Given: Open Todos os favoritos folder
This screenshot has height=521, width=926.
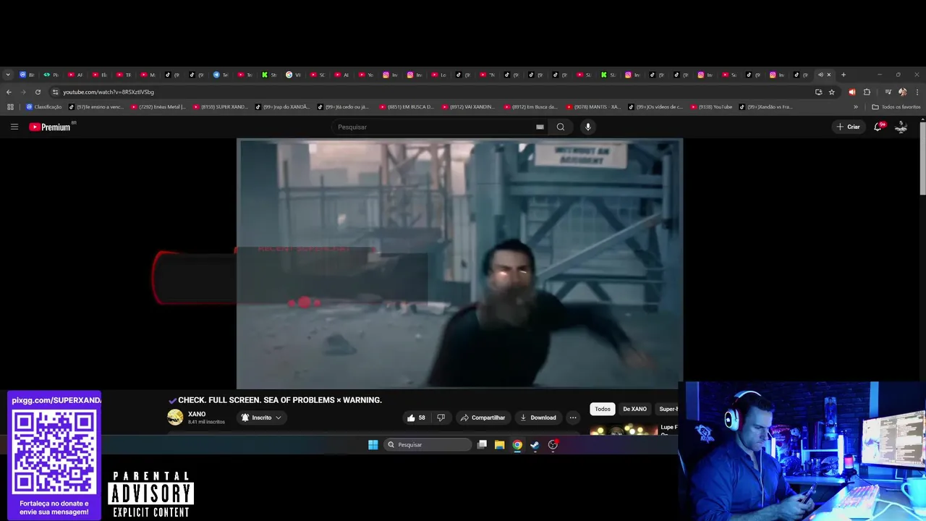Looking at the screenshot, I should (x=896, y=107).
